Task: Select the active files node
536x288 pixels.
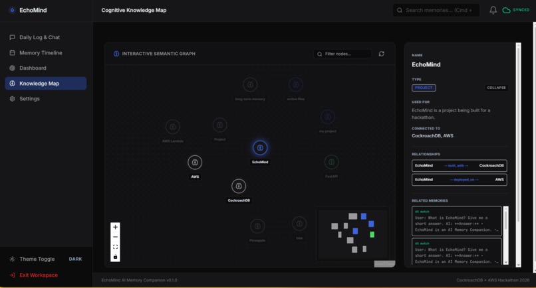Action: pyautogui.click(x=296, y=85)
